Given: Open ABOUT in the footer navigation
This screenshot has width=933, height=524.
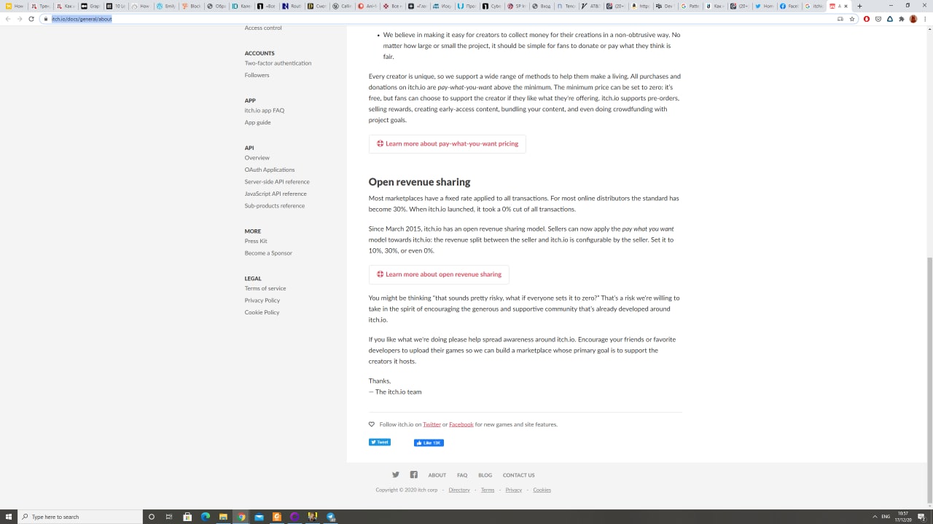Looking at the screenshot, I should point(437,475).
